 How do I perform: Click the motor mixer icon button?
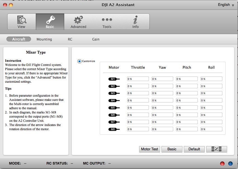216,149
